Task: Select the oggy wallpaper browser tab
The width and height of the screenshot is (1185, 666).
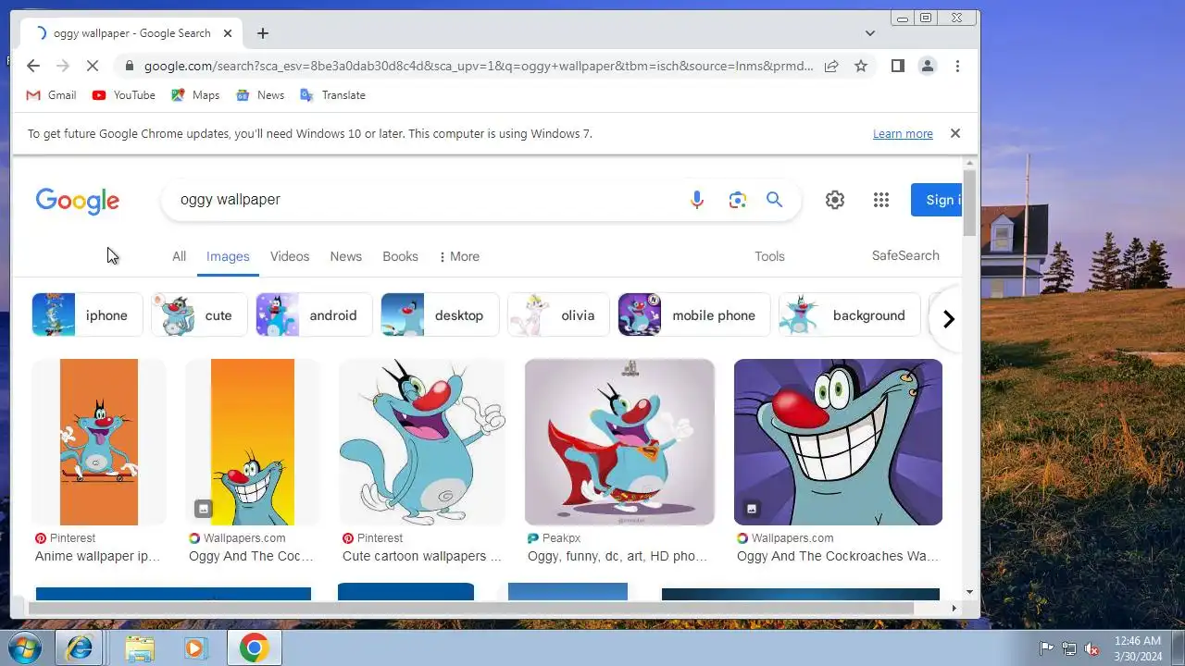Action: [130, 33]
